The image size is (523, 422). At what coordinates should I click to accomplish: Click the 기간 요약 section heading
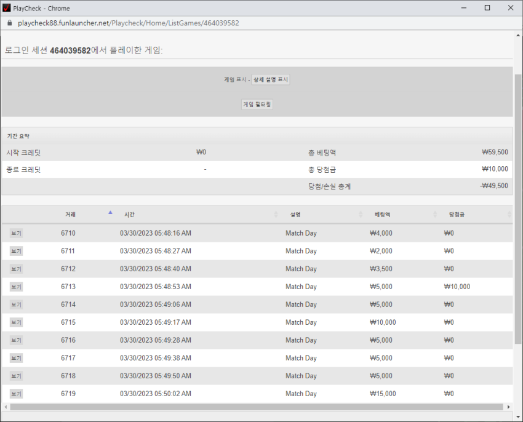pyautogui.click(x=18, y=136)
